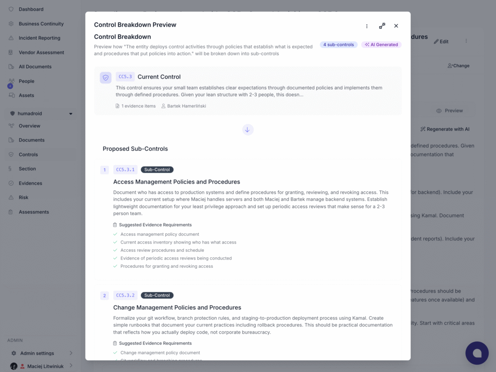
Task: Go to Business Continuity in sidebar
Action: click(x=41, y=24)
